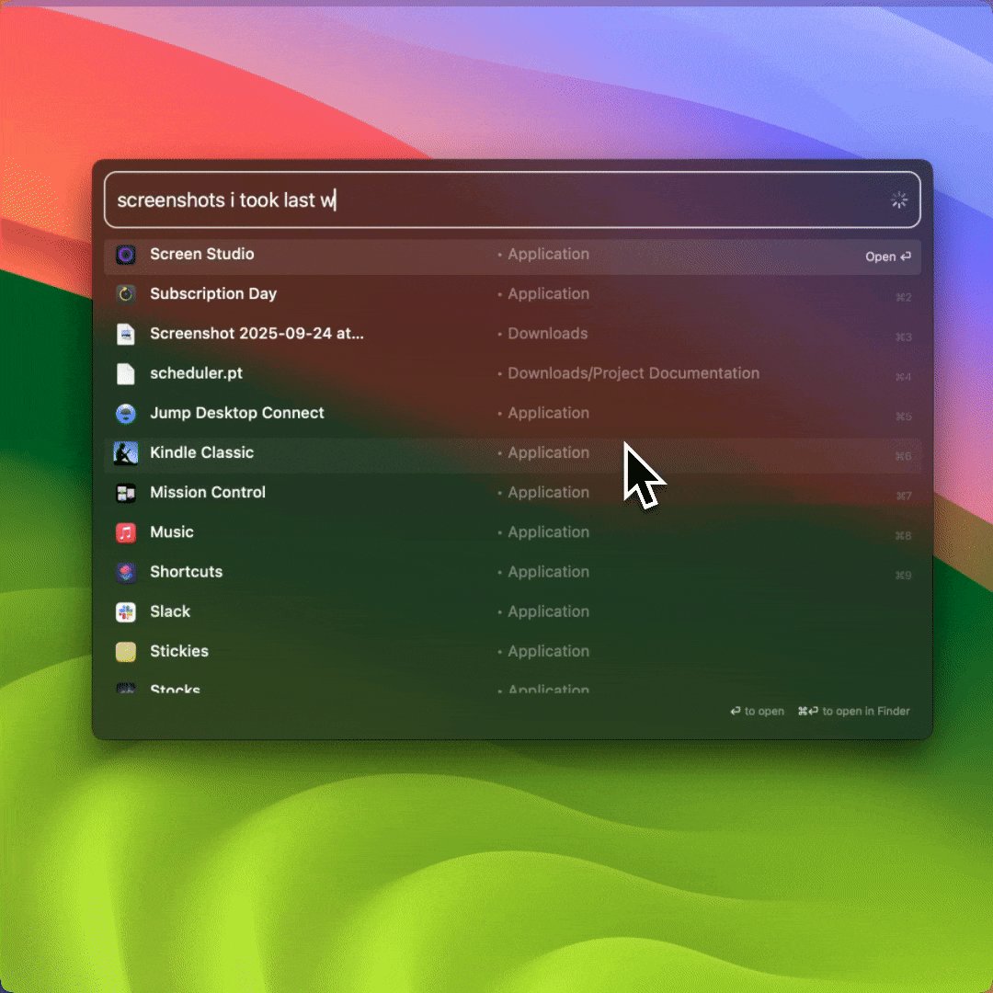Viewport: 993px width, 993px height.
Task: Click the ⌘5 shortcut label for Jump Desktop
Action: click(903, 417)
